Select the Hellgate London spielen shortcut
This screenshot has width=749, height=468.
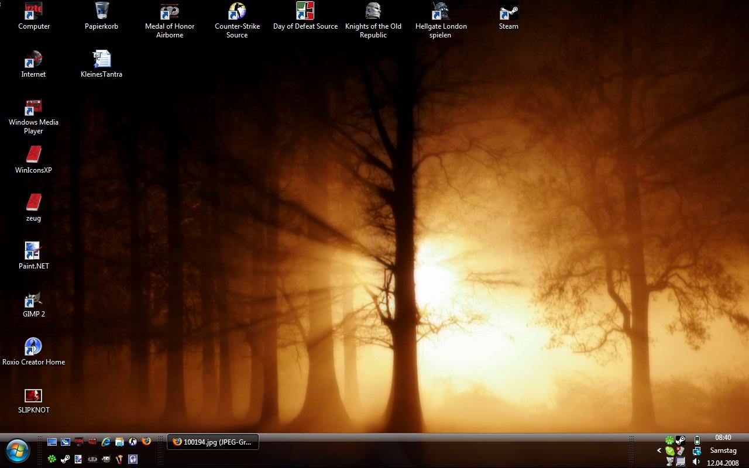tap(441, 13)
